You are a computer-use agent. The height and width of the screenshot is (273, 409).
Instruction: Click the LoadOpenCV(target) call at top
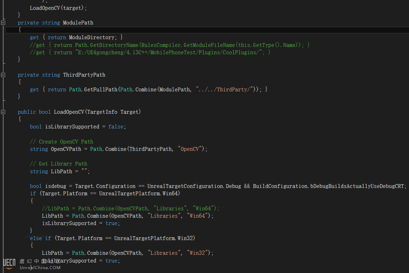pos(58,8)
